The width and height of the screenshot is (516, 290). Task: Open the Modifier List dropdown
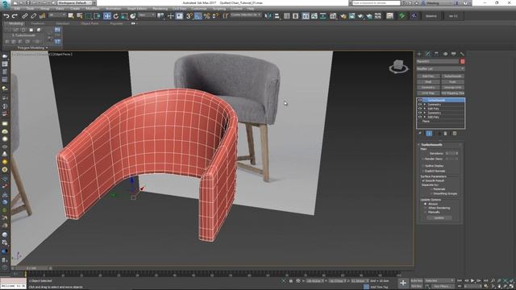(x=441, y=68)
